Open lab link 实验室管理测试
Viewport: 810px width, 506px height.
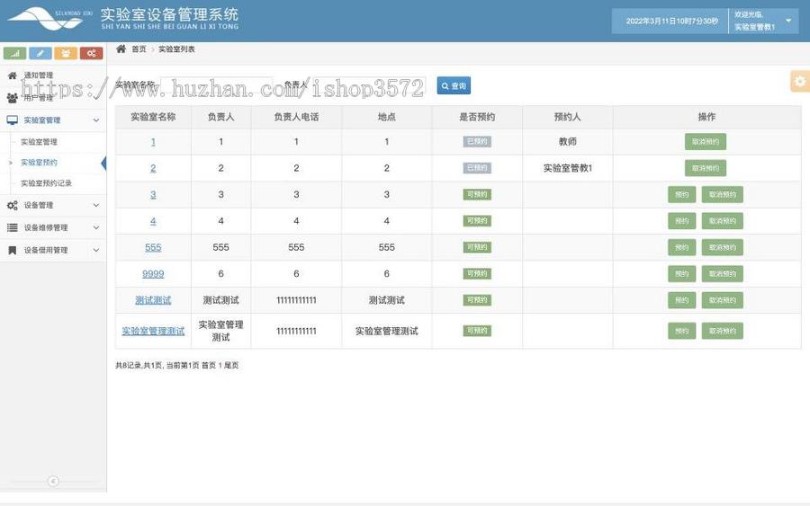[x=153, y=331]
